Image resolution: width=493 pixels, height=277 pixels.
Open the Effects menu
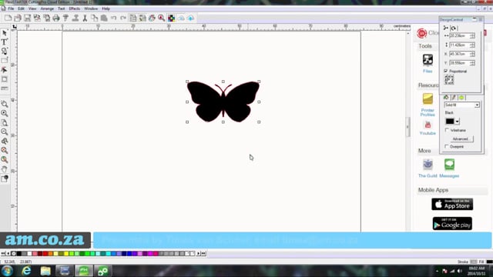[75, 8]
